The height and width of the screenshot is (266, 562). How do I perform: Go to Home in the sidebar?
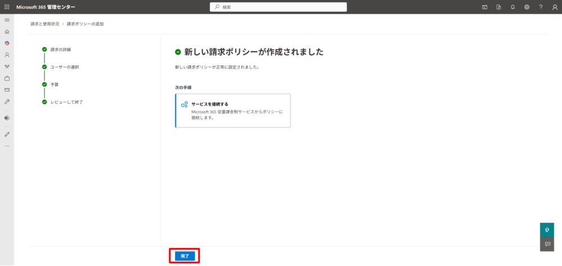click(7, 32)
